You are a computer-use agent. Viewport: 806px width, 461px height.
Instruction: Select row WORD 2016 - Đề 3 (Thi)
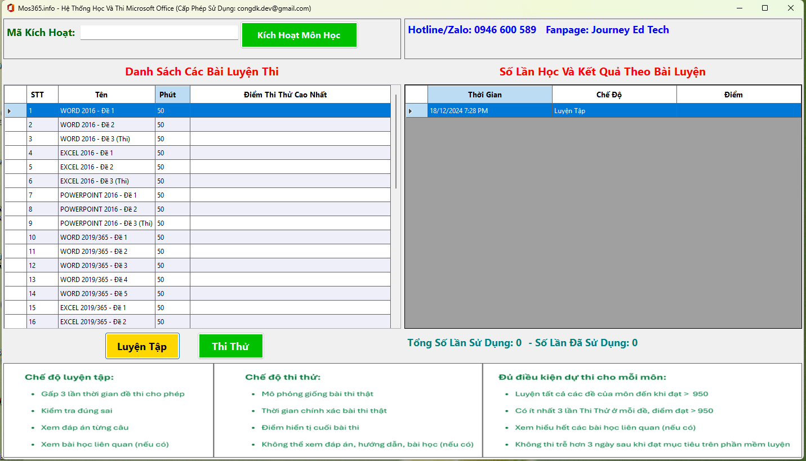click(x=198, y=139)
